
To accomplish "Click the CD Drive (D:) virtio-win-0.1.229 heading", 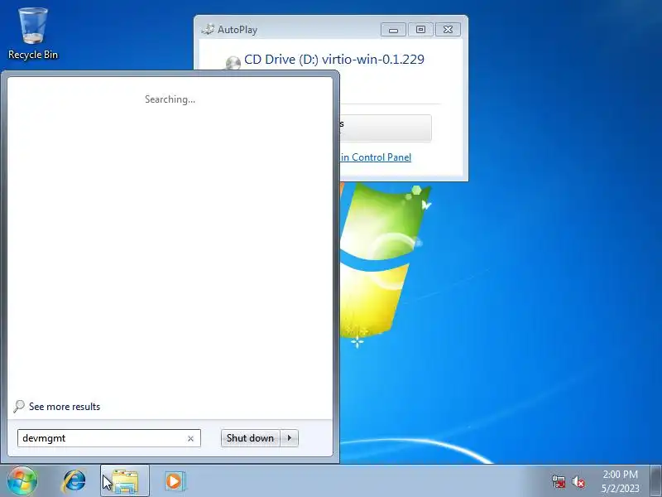I will pyautogui.click(x=334, y=59).
